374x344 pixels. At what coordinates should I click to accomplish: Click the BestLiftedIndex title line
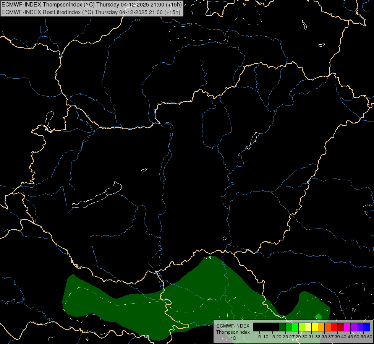(91, 12)
